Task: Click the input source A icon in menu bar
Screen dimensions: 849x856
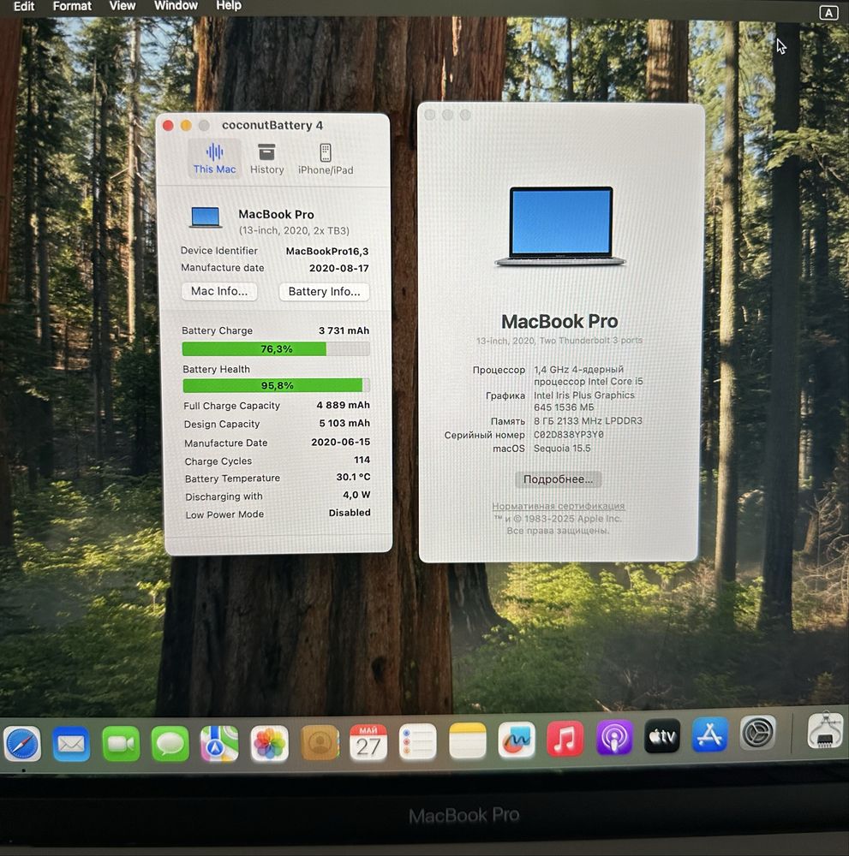Action: coord(828,13)
